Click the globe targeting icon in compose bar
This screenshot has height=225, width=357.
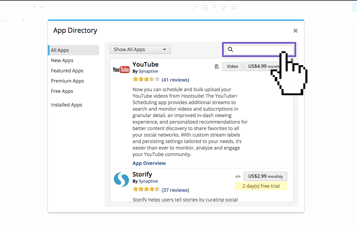click(224, 7)
